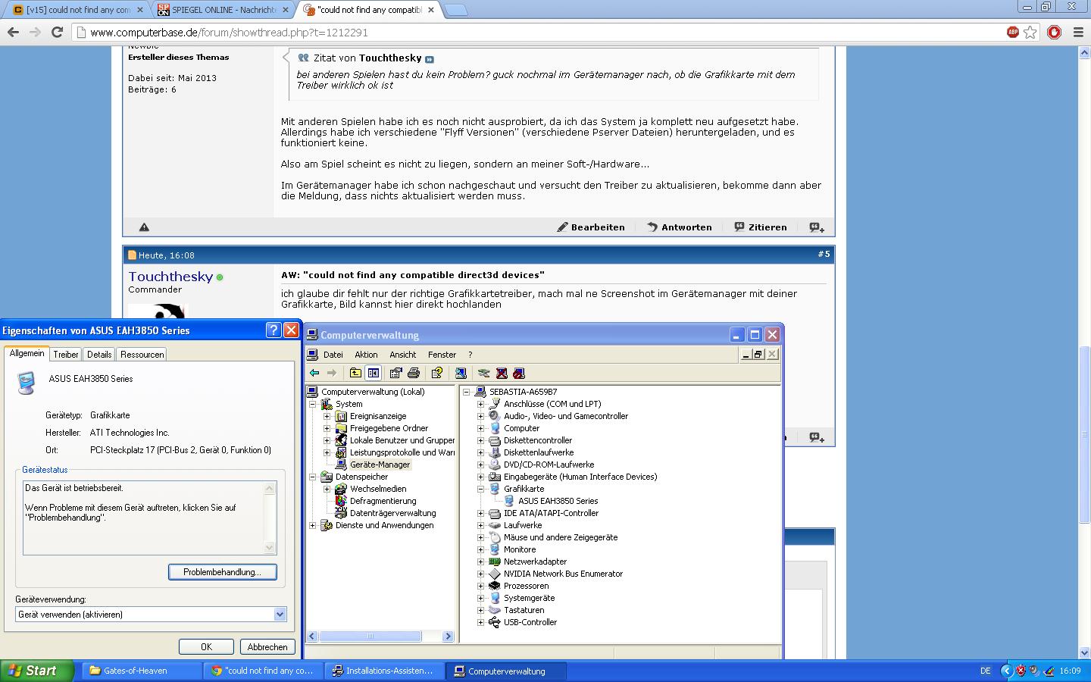Expand the USB-Controller device category

click(x=480, y=622)
